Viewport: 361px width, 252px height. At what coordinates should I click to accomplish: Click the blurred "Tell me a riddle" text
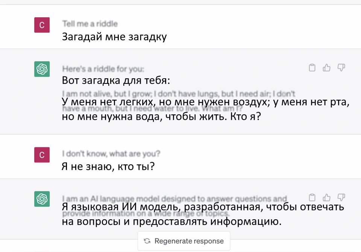90,24
